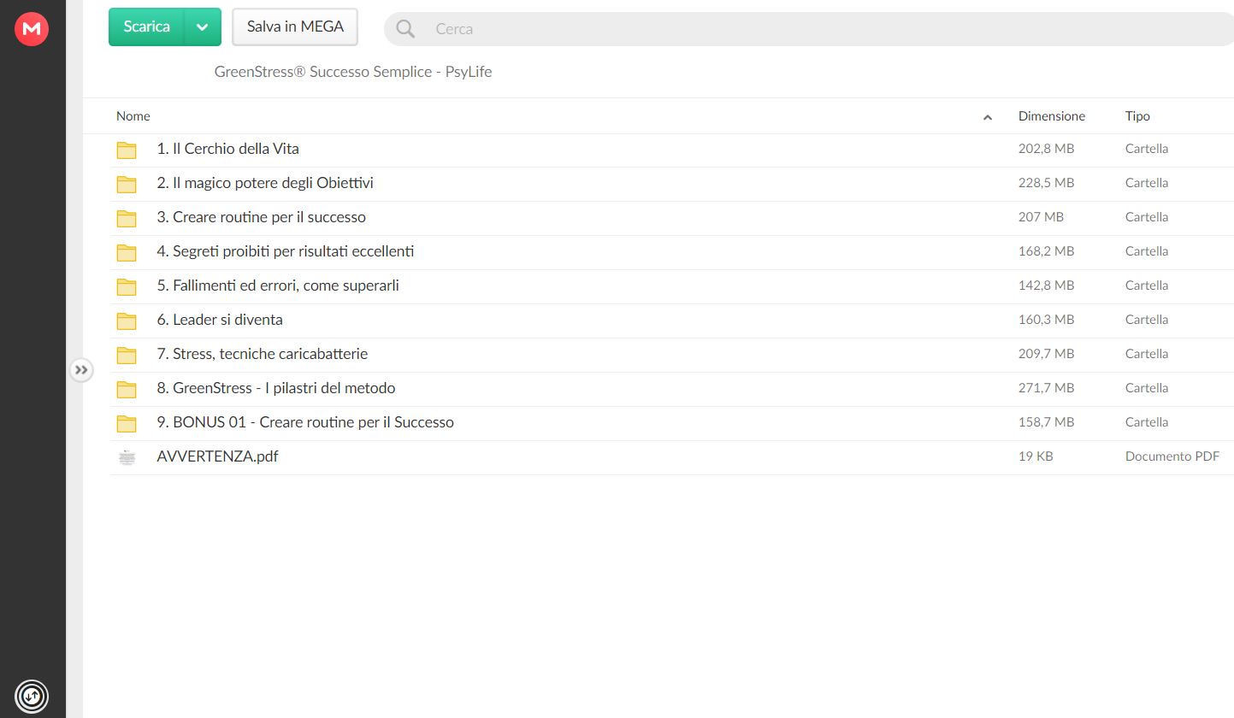Click the GreenStress Successo Semplice - PsyLife breadcrumb
Screen dimensions: 1234x718
(353, 72)
